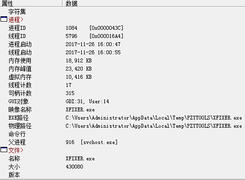Click the window icon beside 进程> section

(x=4, y=19)
